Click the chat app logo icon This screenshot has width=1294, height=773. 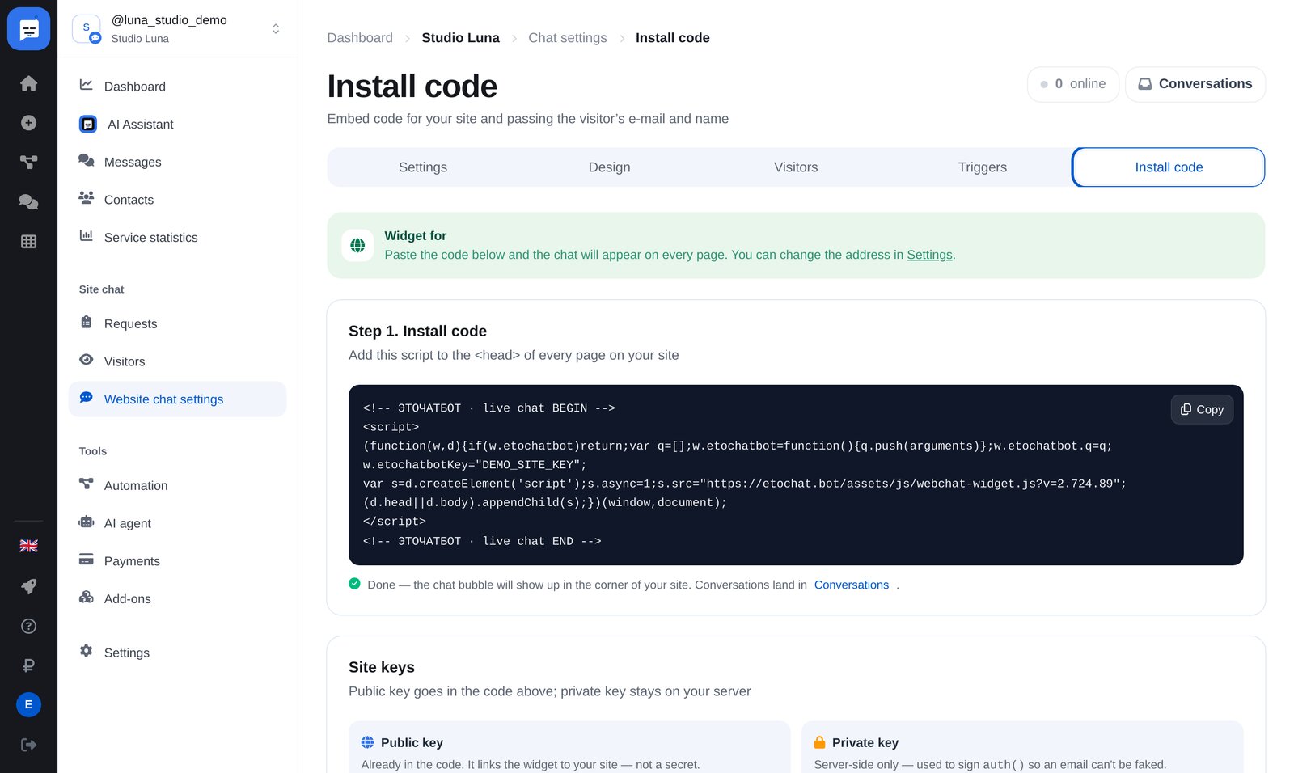tap(28, 29)
